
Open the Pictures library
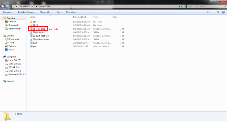click(x=12, y=46)
